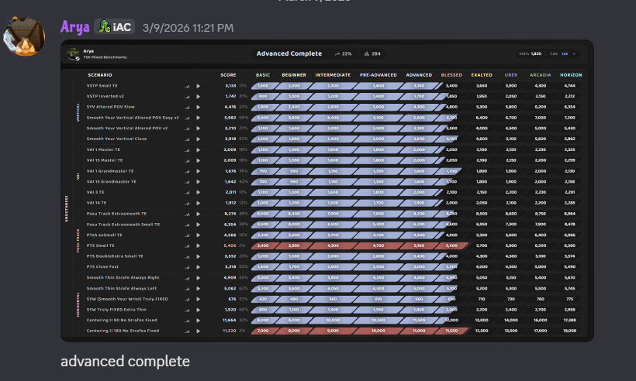Click the Centering II 180 score 11,520
The width and height of the screenshot is (636, 381).
click(x=229, y=331)
